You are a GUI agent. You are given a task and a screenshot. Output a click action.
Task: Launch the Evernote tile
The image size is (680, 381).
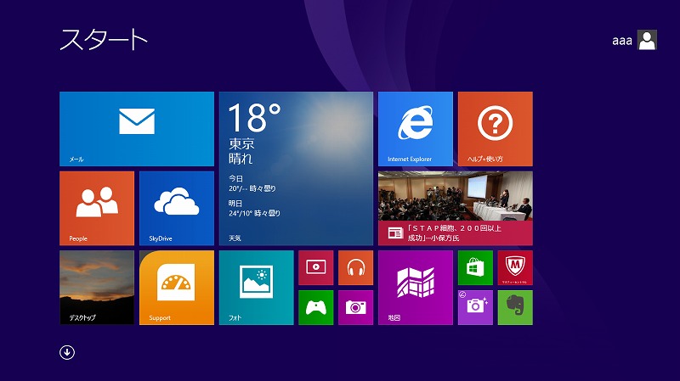coord(515,307)
